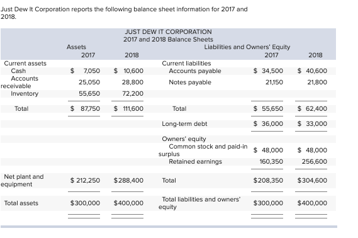Click 2018 Long-term debt value 33,000

tap(316, 124)
